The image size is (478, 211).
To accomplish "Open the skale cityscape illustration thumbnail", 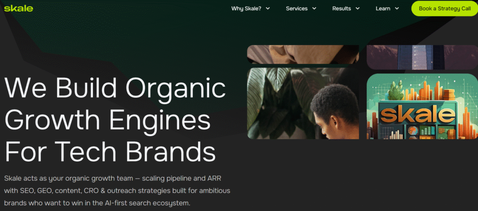I will pyautogui.click(x=422, y=106).
